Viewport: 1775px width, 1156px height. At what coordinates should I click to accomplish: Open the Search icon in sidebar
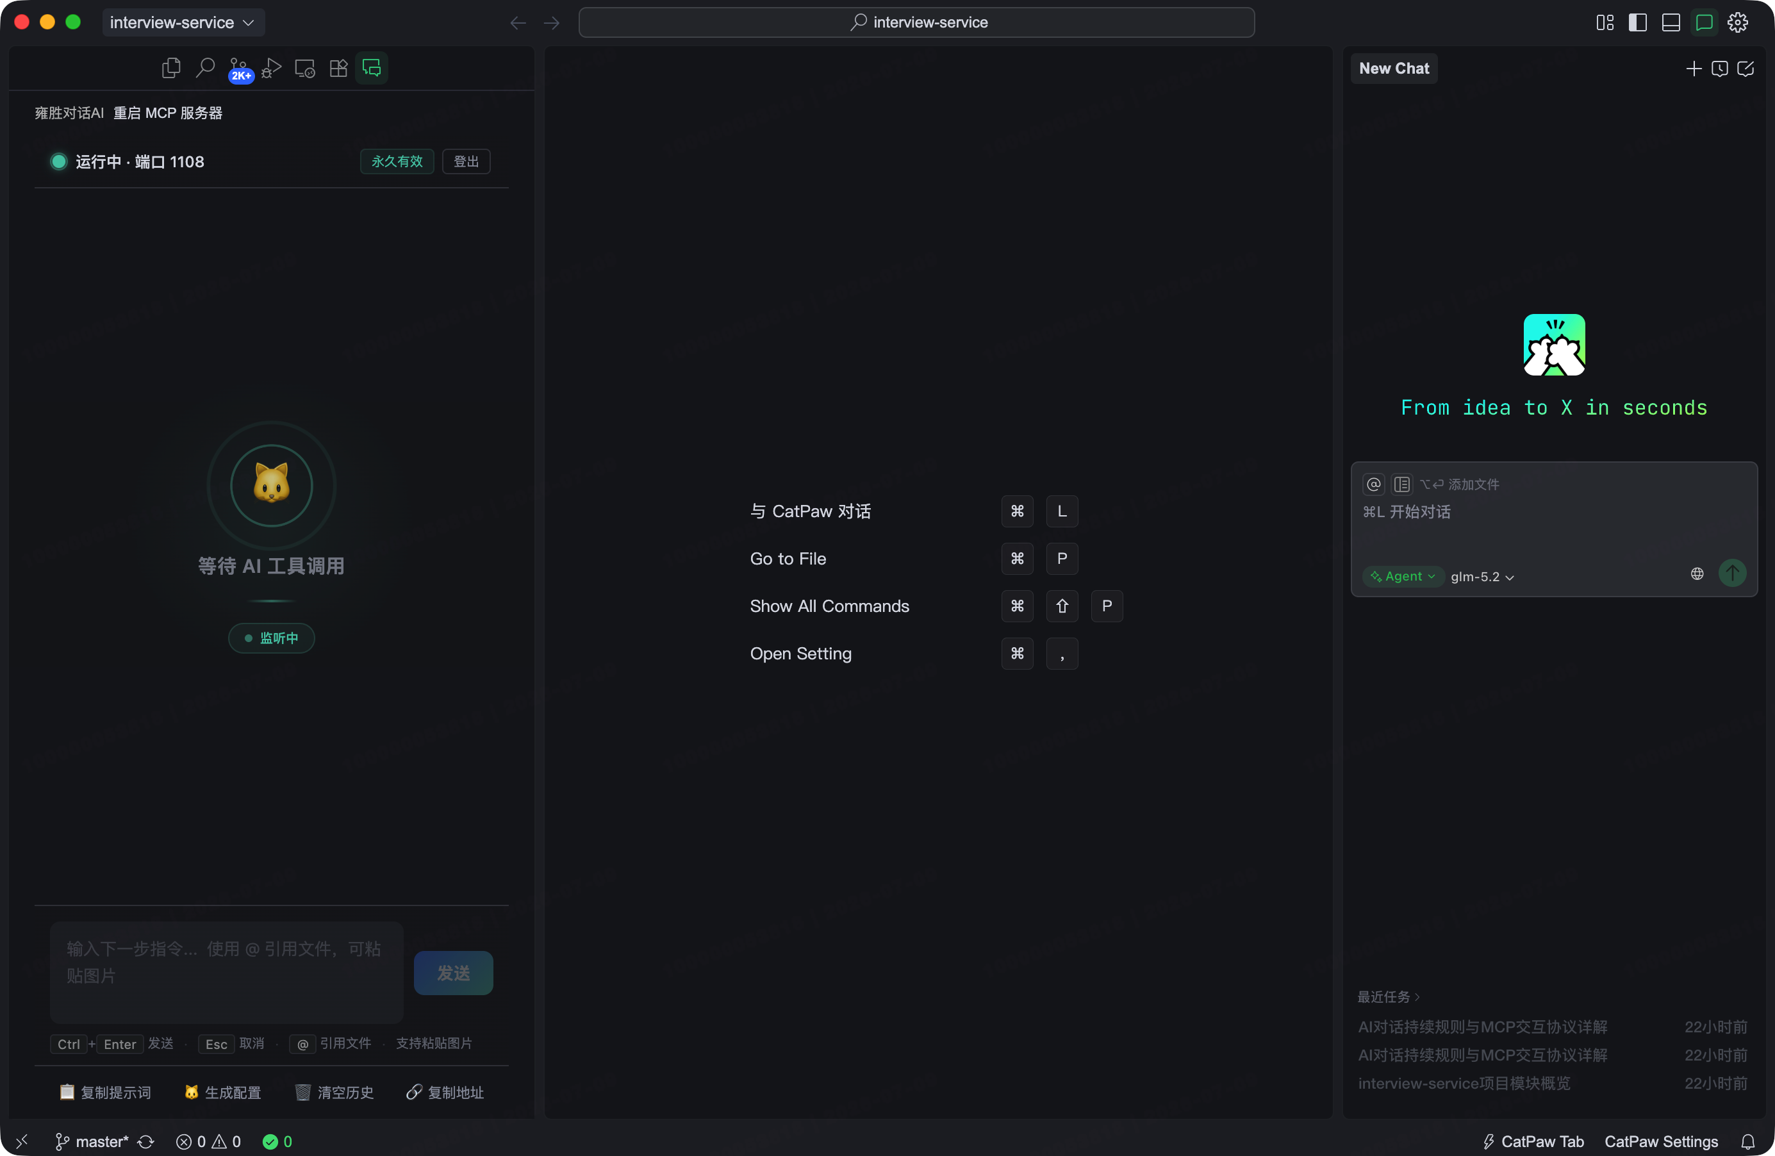[205, 68]
